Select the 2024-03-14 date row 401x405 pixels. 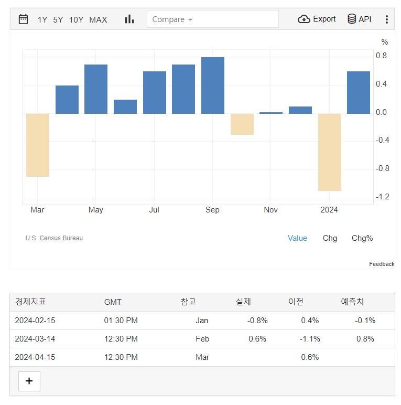pos(202,339)
